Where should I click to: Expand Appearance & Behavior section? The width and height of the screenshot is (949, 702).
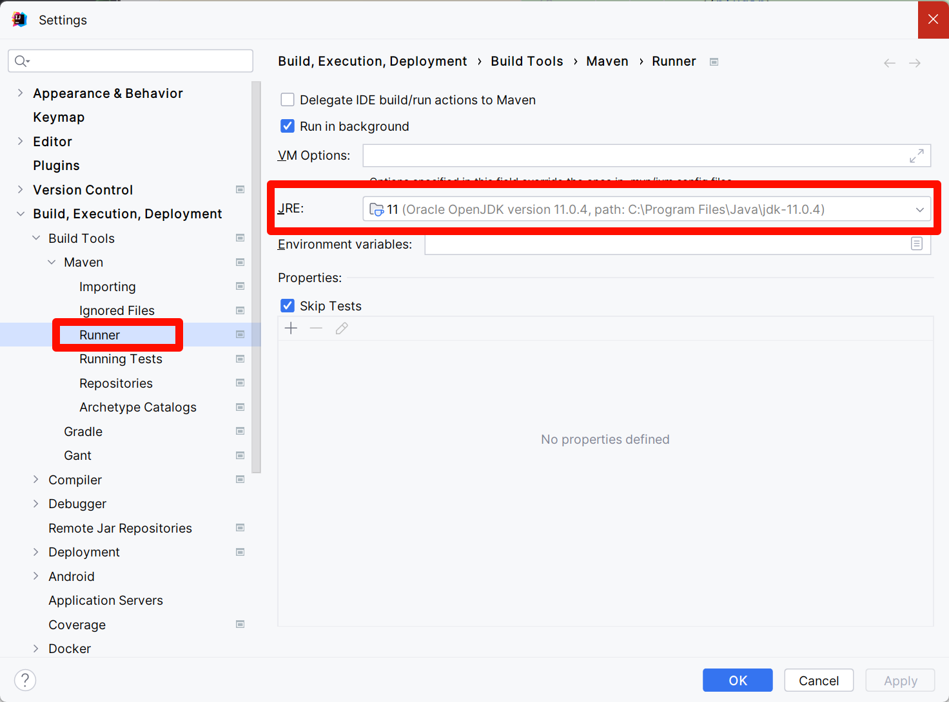(x=20, y=93)
